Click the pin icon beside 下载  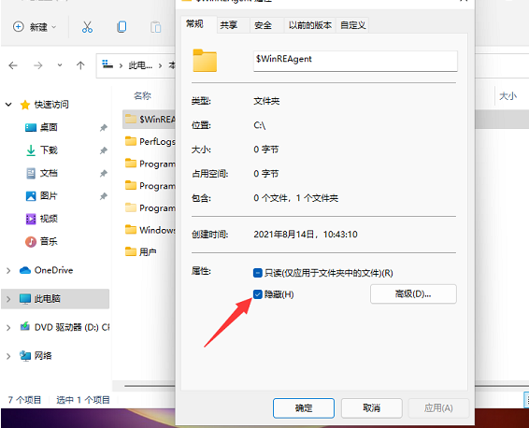click(103, 150)
